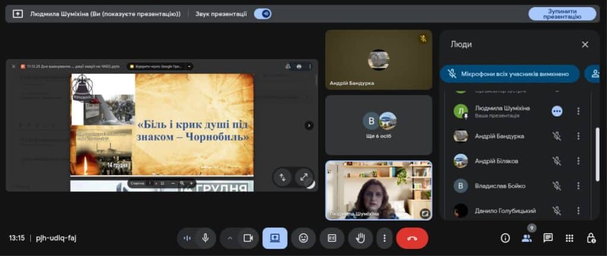Viewport: 607px width, 256px height.
Task: Turn on closed captions
Action: coord(332,238)
